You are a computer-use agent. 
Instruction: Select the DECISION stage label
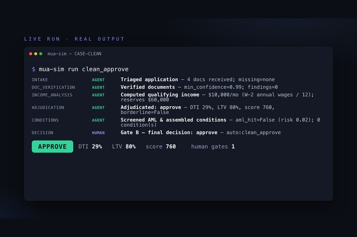point(43,133)
